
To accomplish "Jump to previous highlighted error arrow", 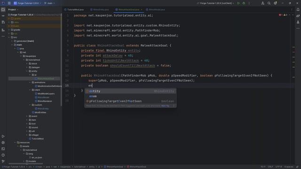I will point(290,15).
